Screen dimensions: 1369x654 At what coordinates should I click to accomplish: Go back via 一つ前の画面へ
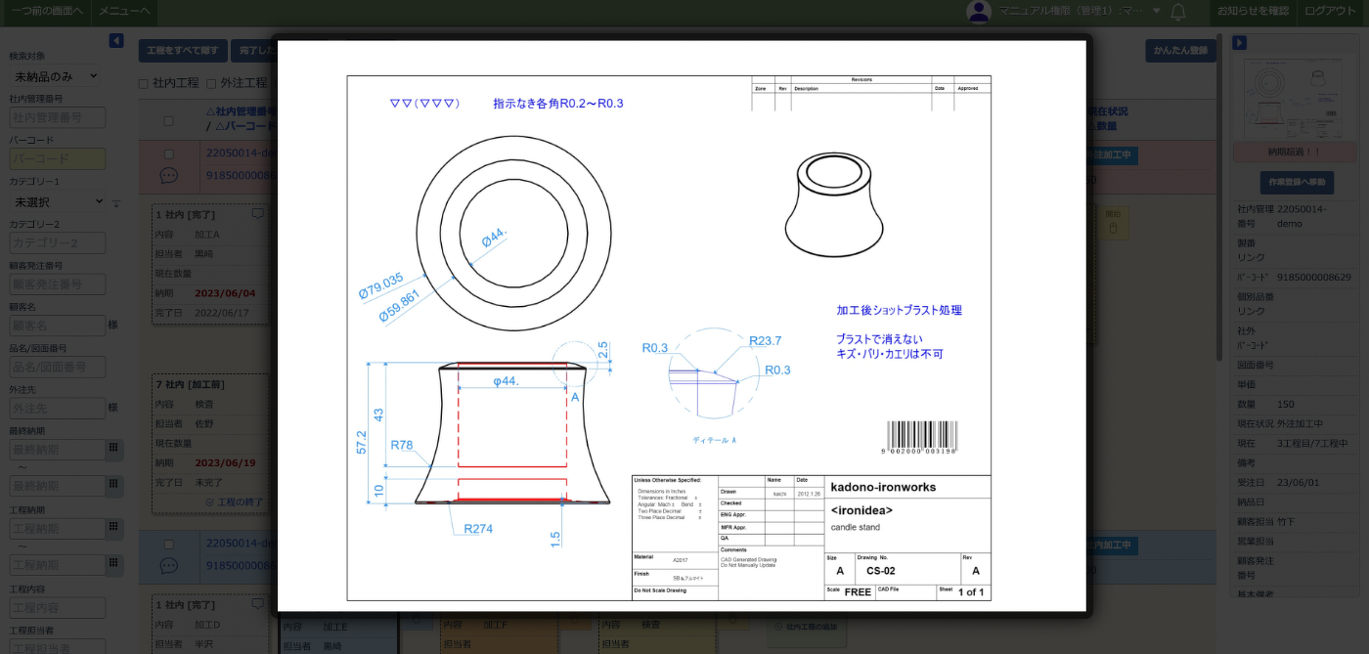pos(47,11)
